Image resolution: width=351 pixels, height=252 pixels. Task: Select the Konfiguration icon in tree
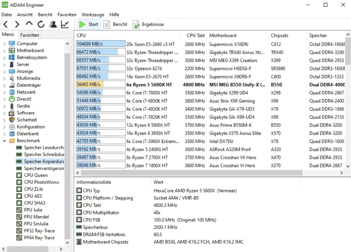[x=12, y=127]
